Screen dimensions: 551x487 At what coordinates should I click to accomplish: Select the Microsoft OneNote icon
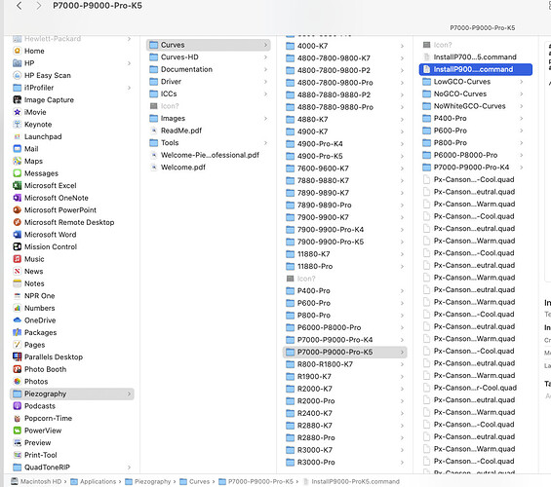click(17, 198)
